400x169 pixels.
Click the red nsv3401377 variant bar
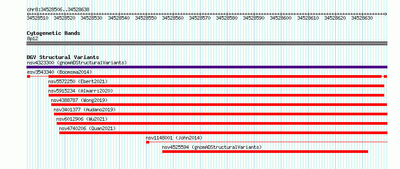(x=221, y=114)
